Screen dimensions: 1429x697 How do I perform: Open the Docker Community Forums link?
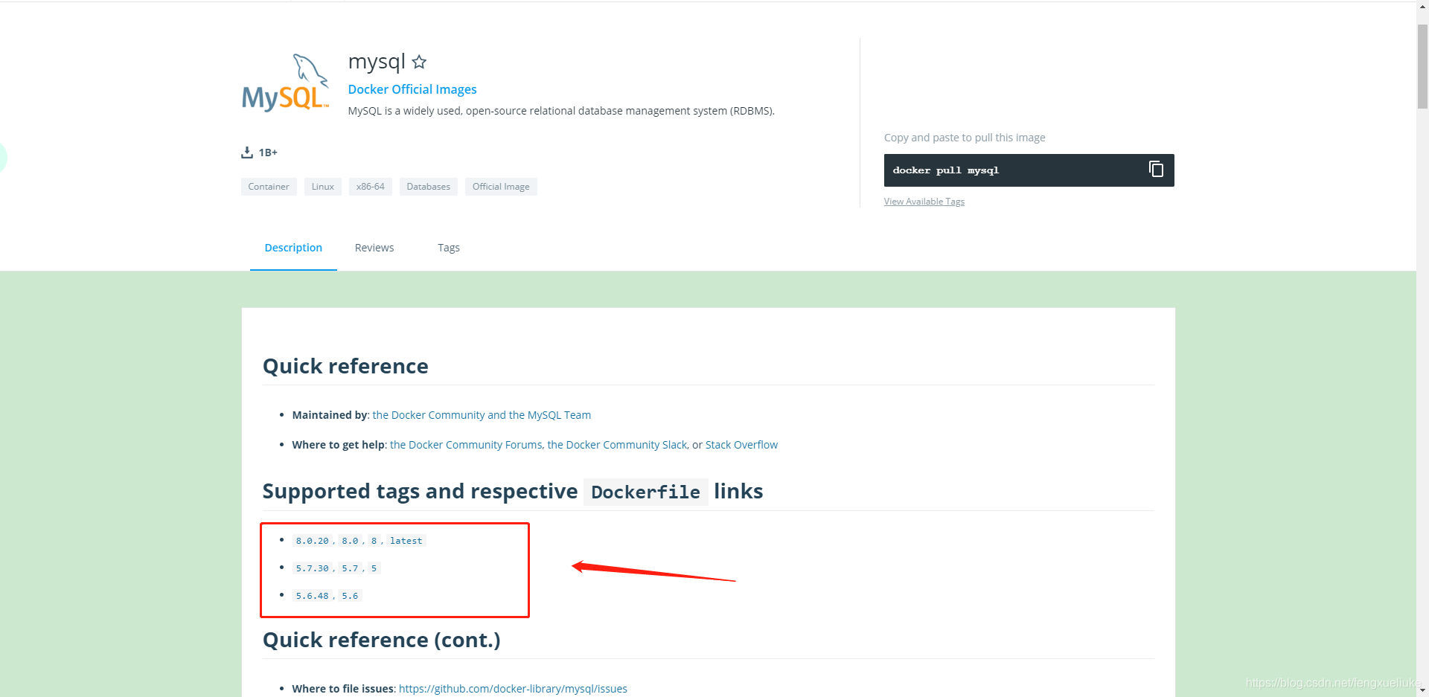point(466,445)
